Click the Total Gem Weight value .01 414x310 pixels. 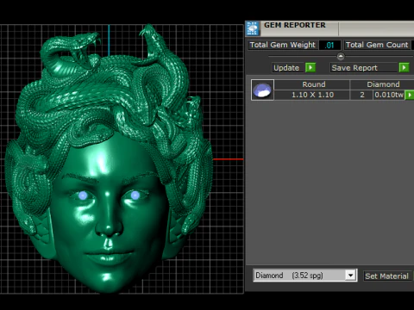point(329,45)
